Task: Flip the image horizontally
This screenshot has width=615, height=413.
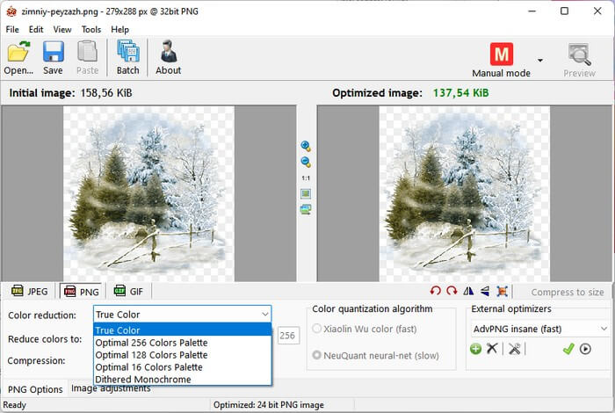Action: pyautogui.click(x=468, y=292)
